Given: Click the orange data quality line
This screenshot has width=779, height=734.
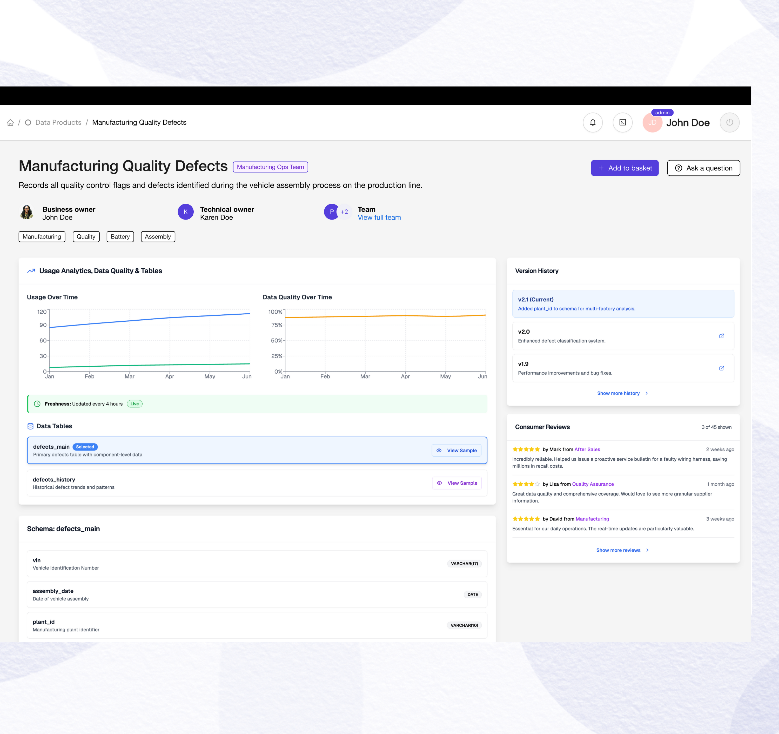Looking at the screenshot, I should pyautogui.click(x=385, y=316).
